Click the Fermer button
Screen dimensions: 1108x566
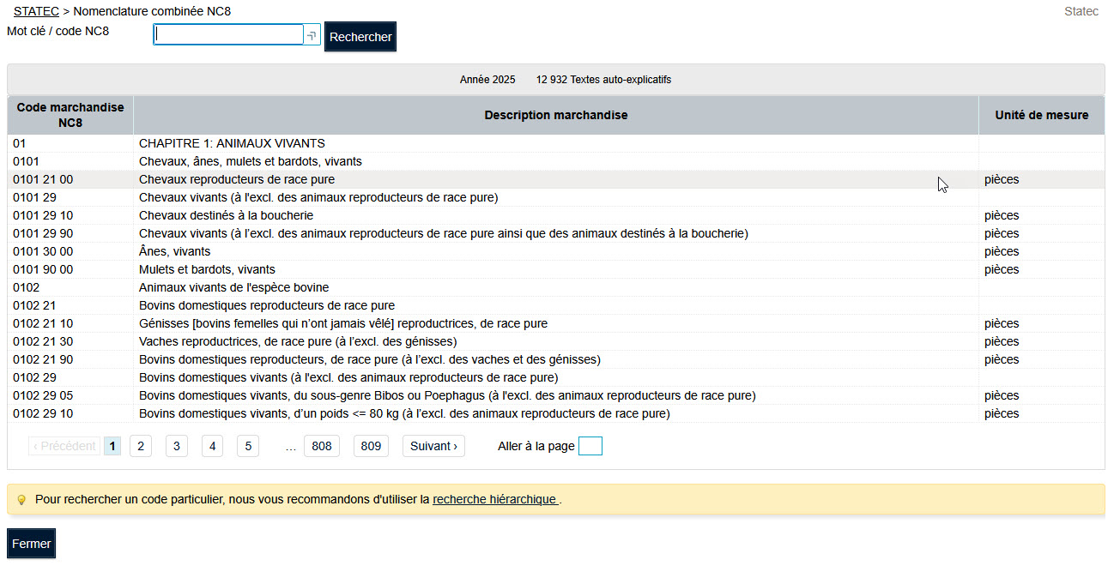(32, 544)
